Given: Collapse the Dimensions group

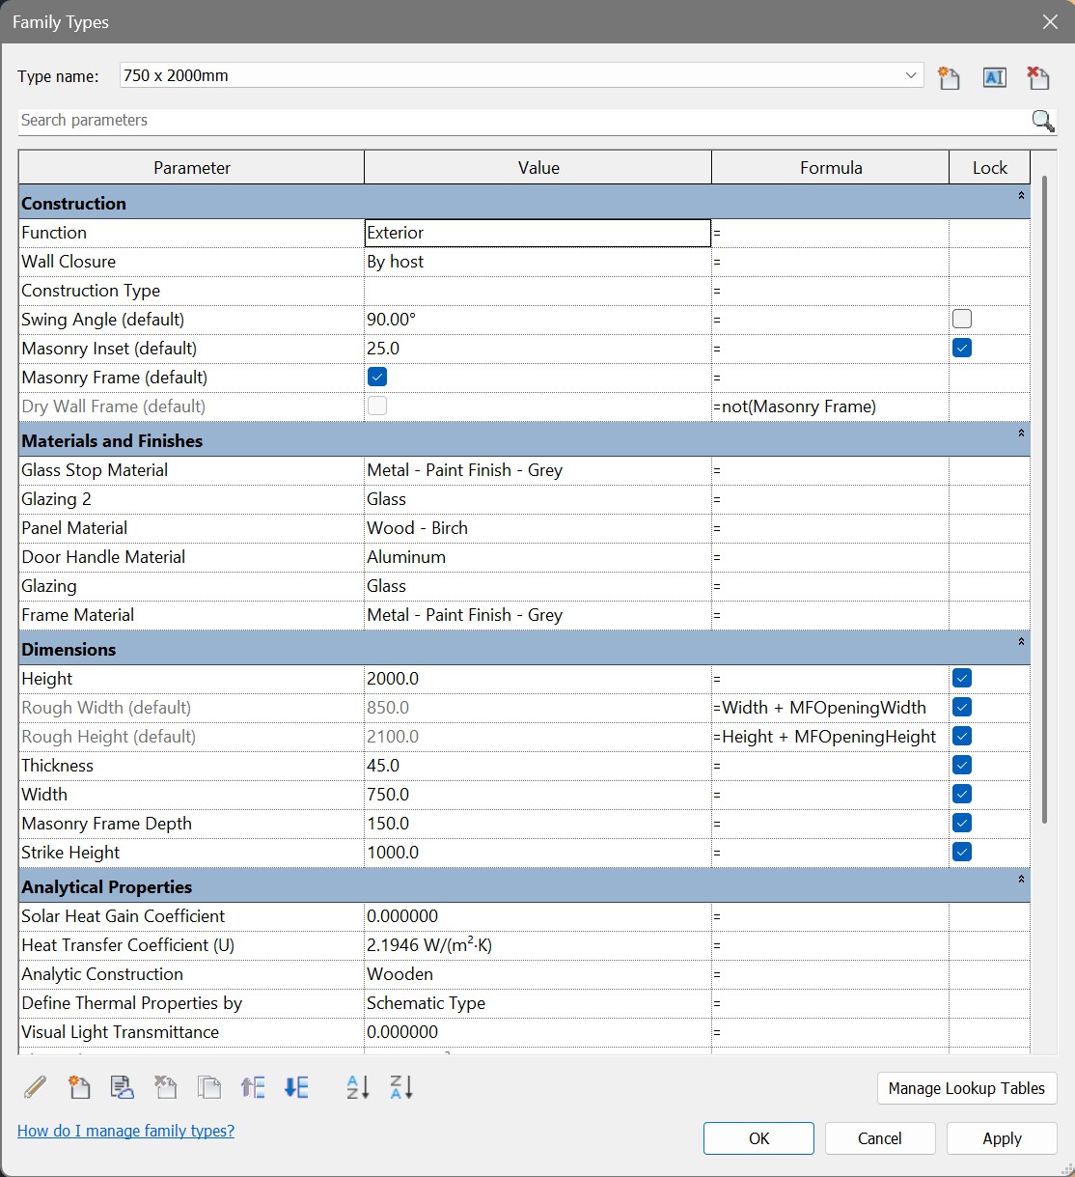Looking at the screenshot, I should (1021, 642).
